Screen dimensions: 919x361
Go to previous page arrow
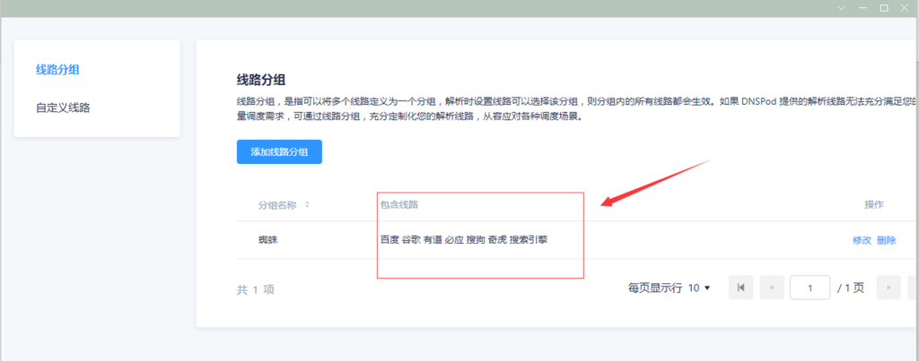[771, 288]
